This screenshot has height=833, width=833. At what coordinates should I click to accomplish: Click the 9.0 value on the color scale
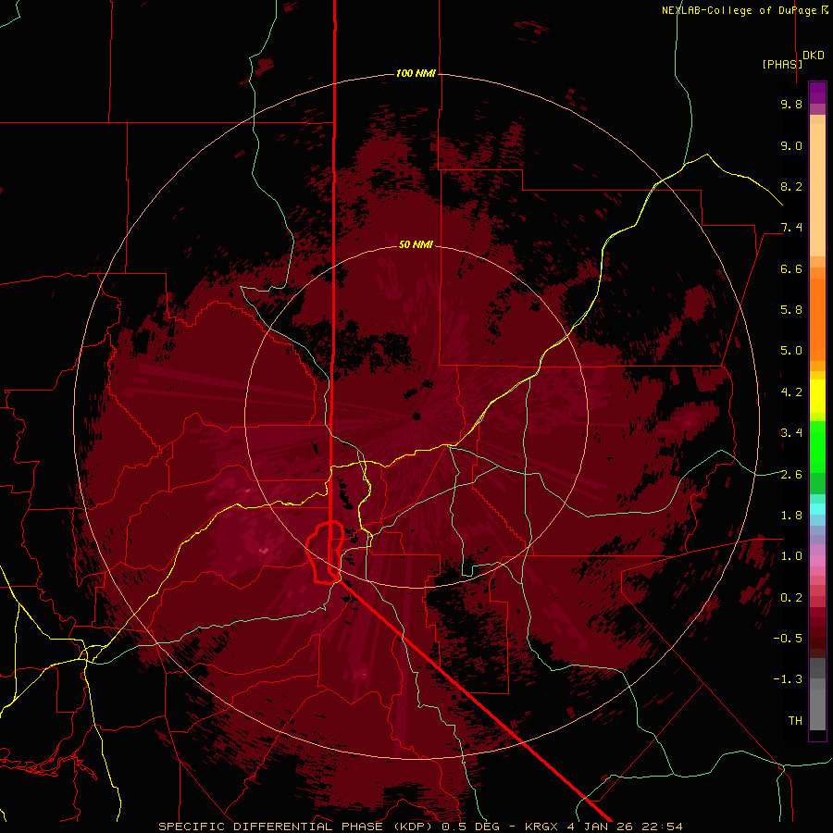pos(791,145)
